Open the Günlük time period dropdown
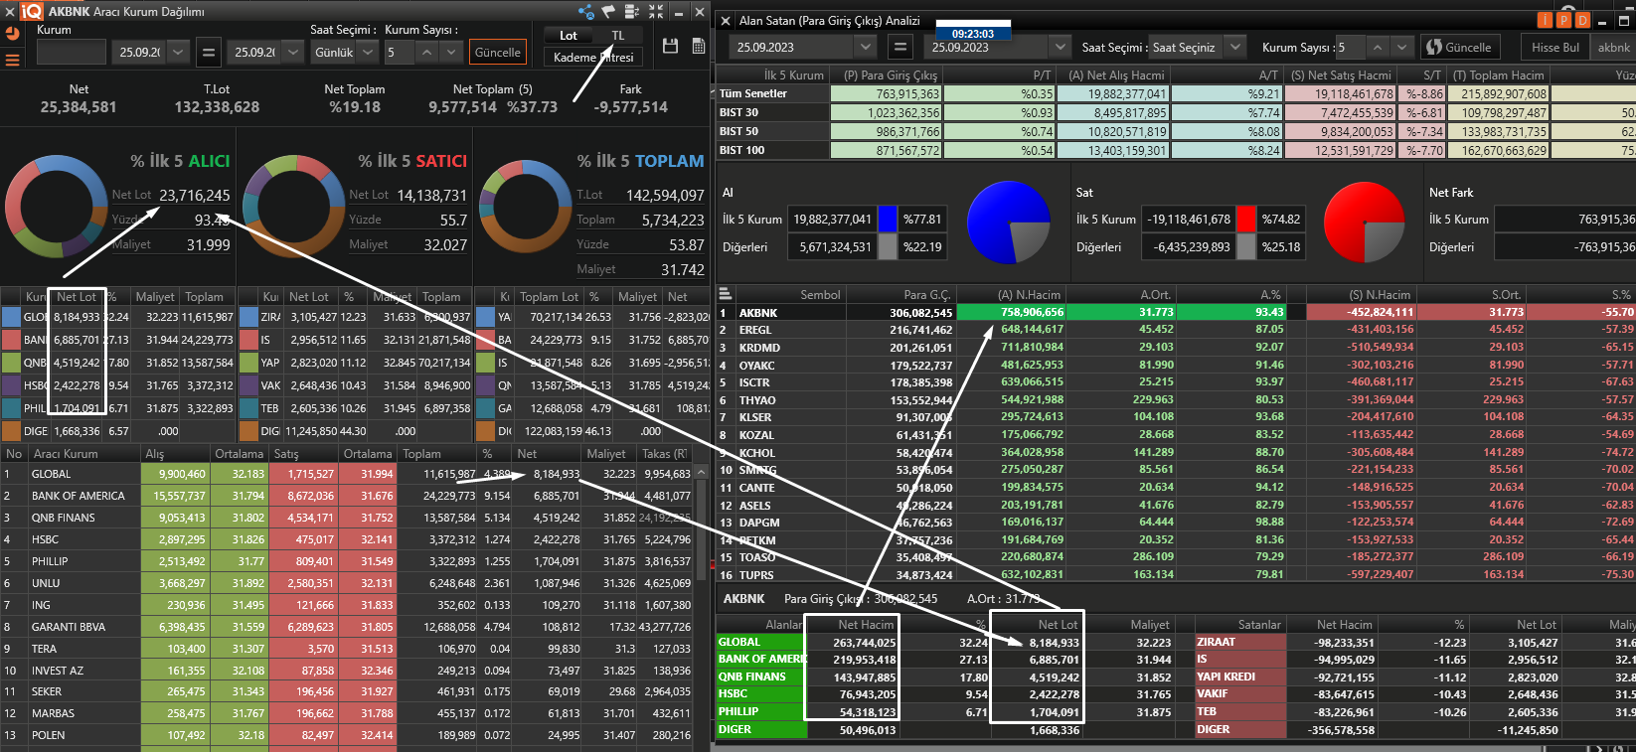Image resolution: width=1636 pixels, height=752 pixels. pyautogui.click(x=344, y=53)
